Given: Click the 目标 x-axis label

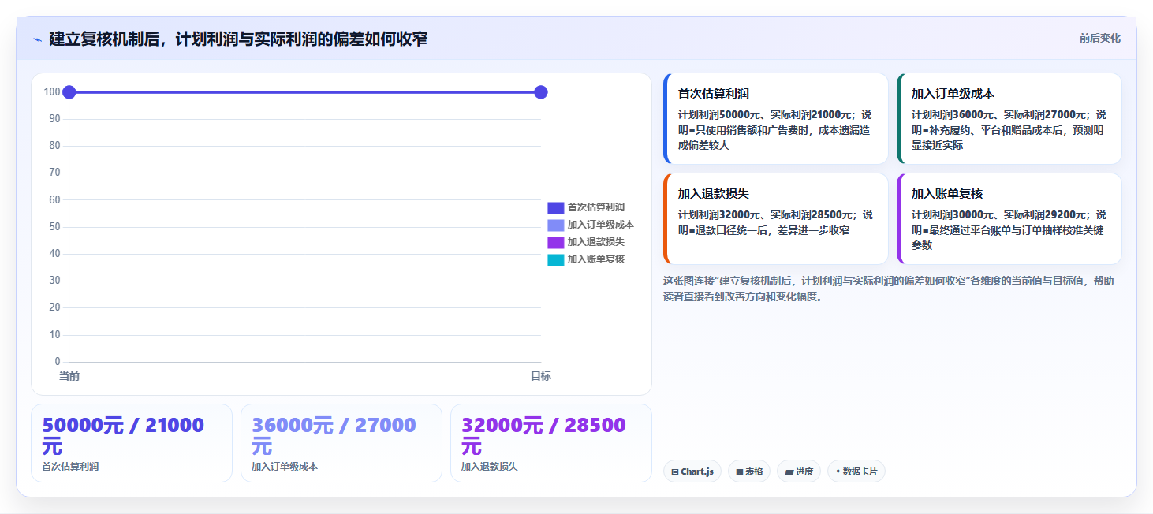Looking at the screenshot, I should (x=541, y=376).
